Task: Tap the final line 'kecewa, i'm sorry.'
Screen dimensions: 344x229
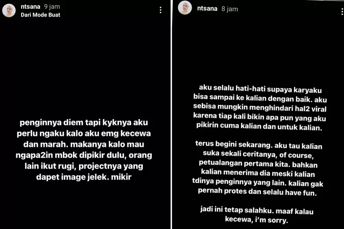Action: [256, 219]
